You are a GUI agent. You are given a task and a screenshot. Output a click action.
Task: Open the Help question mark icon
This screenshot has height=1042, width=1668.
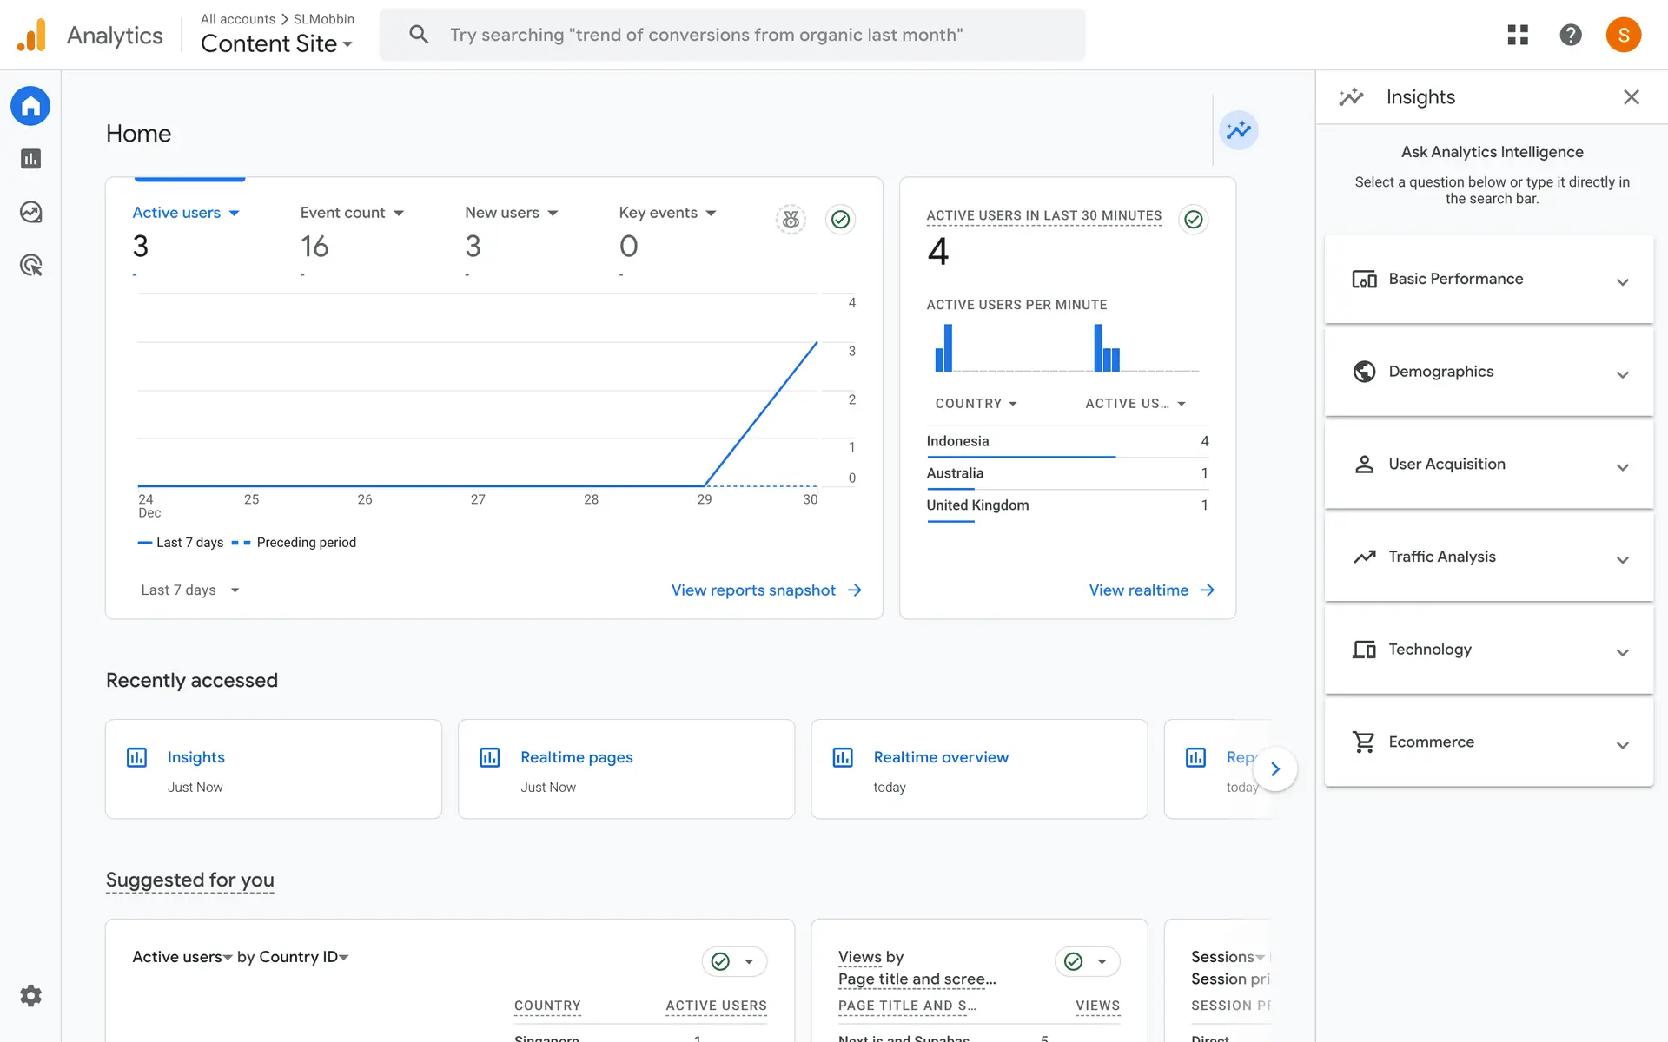[x=1570, y=35]
